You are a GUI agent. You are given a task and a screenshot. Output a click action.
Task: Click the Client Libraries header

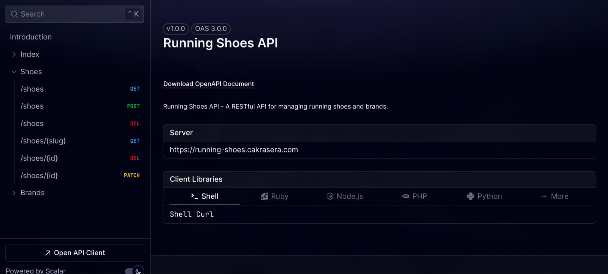click(379, 179)
